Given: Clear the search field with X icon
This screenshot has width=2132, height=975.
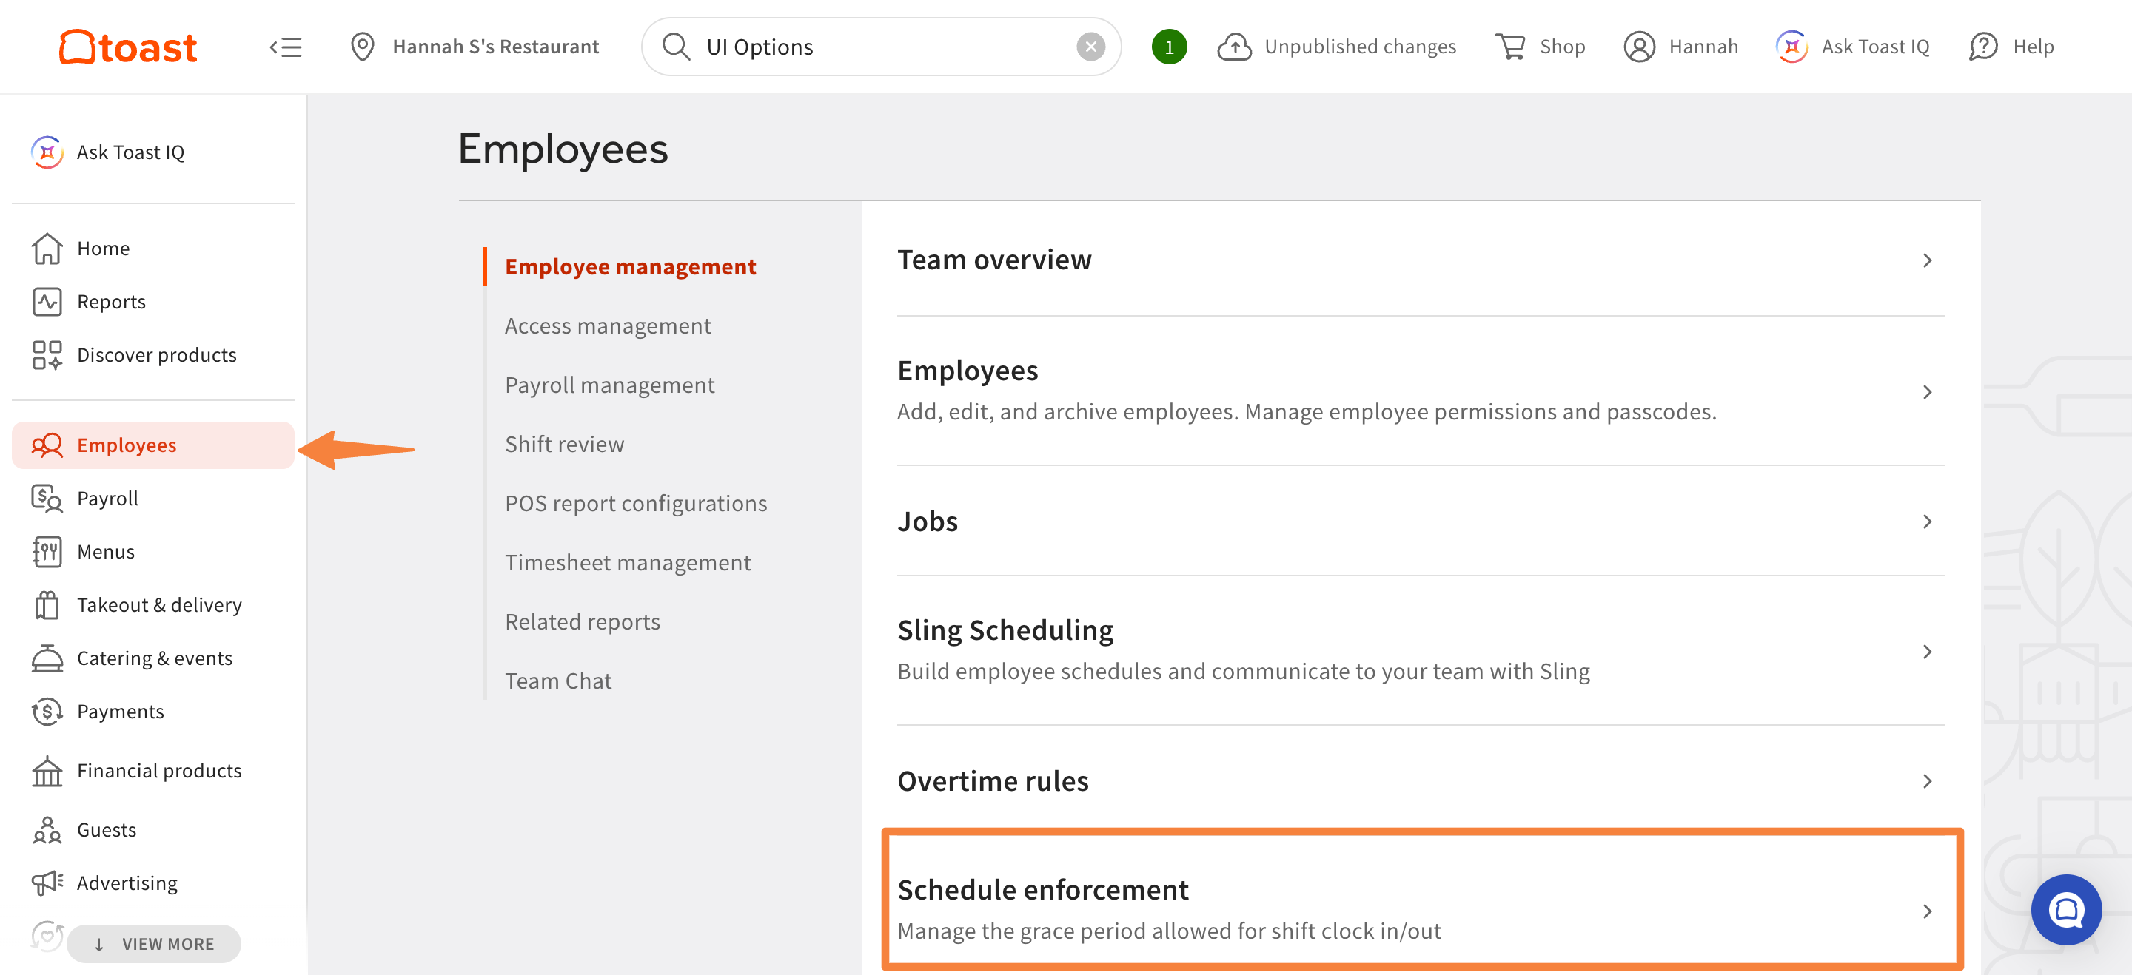Looking at the screenshot, I should click(1090, 47).
